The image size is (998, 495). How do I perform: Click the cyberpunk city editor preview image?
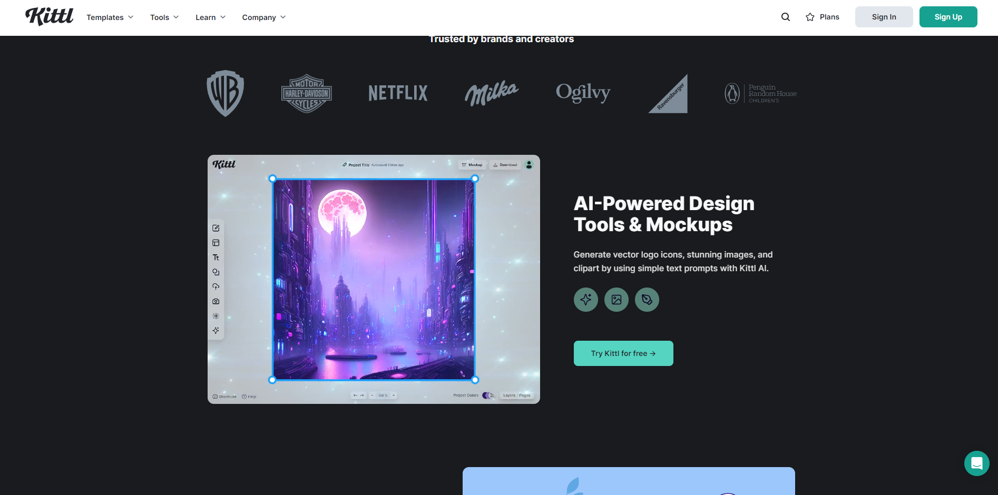pos(374,279)
